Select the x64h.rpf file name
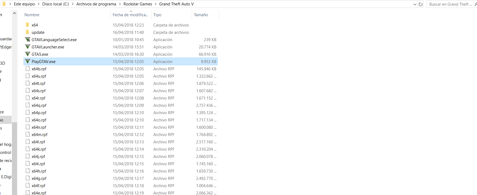 [39, 171]
